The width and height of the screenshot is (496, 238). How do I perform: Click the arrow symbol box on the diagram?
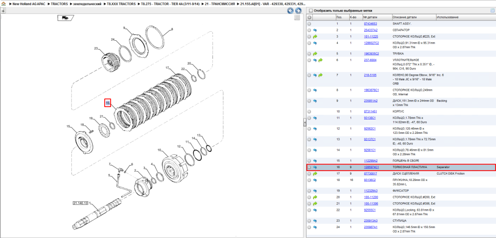(65, 18)
